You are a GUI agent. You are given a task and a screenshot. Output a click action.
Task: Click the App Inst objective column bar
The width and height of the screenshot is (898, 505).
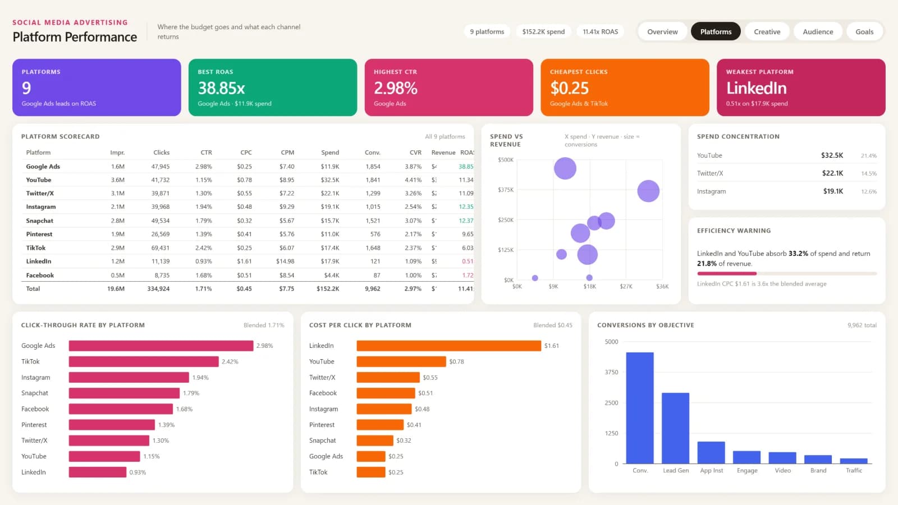[x=711, y=452]
